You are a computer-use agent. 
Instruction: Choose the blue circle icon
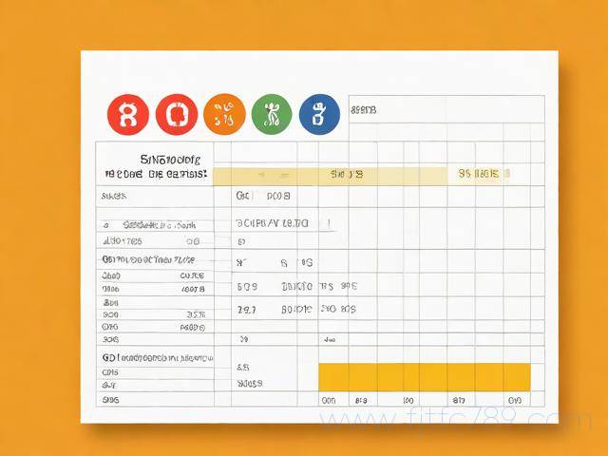click(319, 115)
